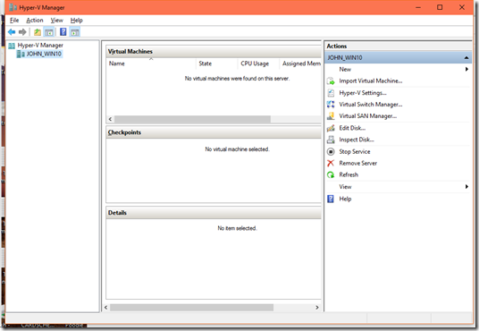Click Stop Service action
The height and width of the screenshot is (331, 479).
[355, 151]
